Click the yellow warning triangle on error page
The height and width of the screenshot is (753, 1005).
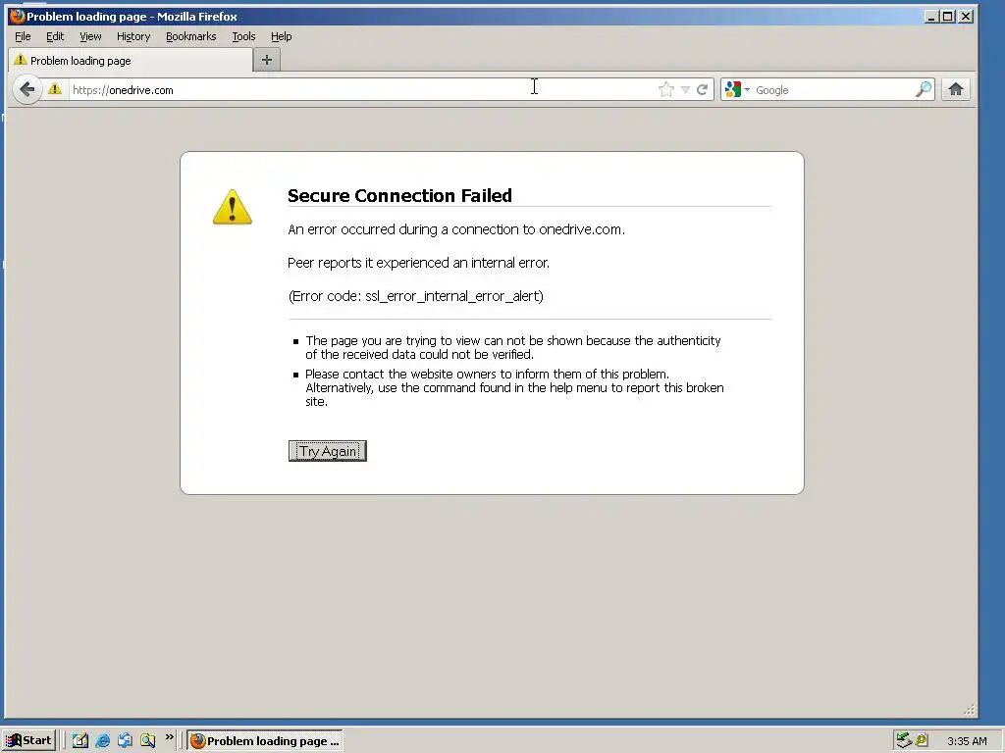point(232,207)
